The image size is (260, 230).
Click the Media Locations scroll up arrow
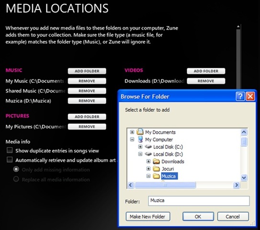tap(238, 26)
